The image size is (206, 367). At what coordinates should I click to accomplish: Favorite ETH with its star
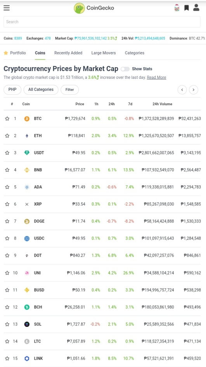pyautogui.click(x=7, y=136)
